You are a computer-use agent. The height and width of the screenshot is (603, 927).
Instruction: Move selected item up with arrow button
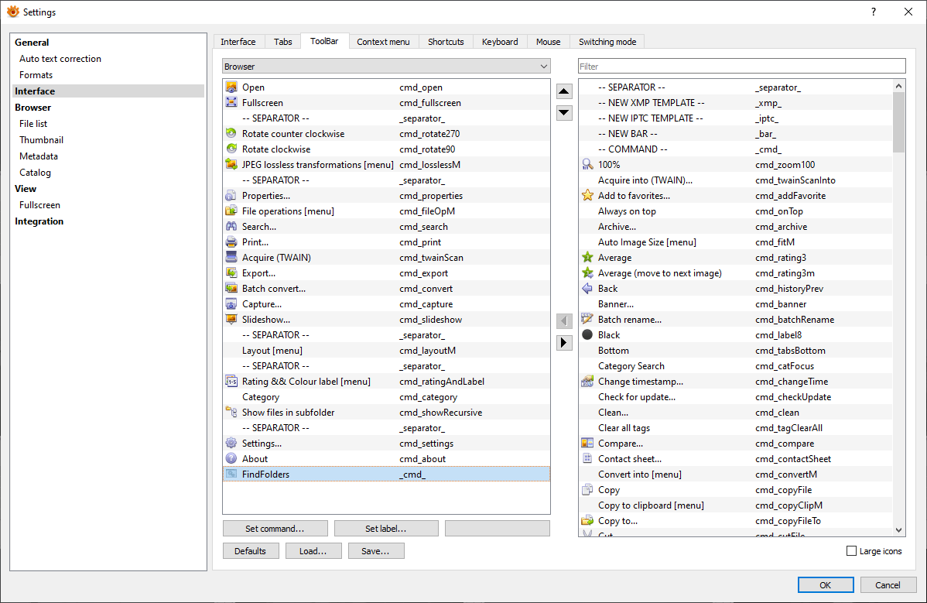point(565,91)
